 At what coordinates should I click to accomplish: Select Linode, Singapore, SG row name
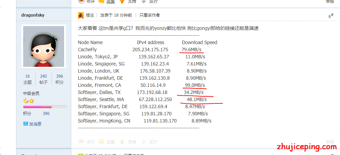click(101, 64)
